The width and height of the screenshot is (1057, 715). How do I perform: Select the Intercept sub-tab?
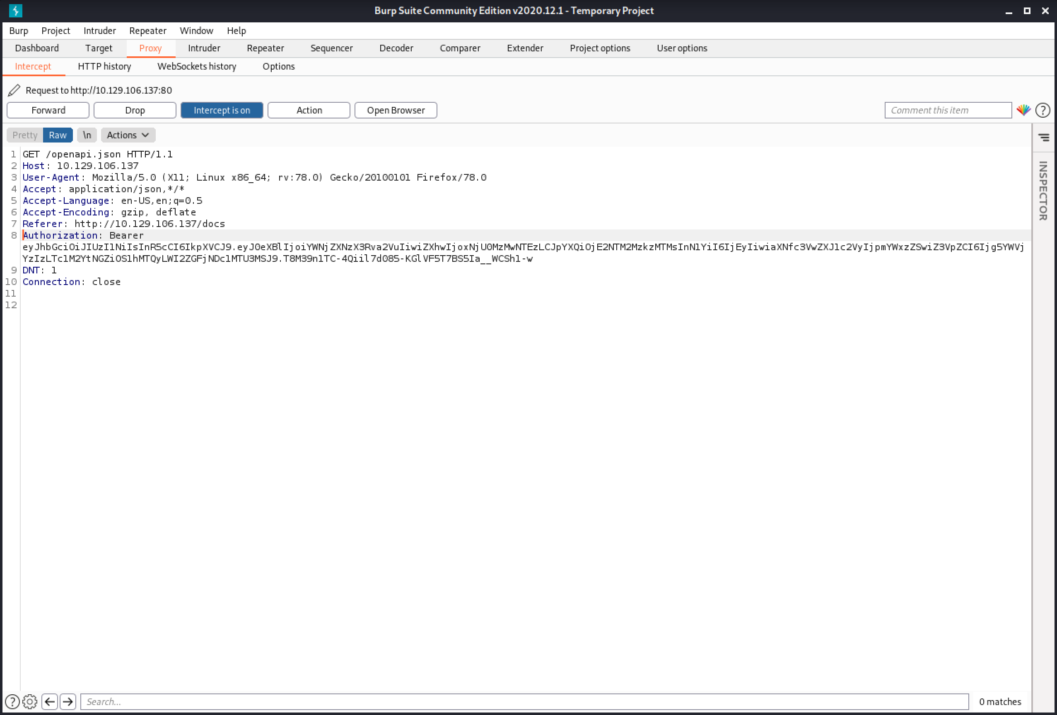[33, 66]
